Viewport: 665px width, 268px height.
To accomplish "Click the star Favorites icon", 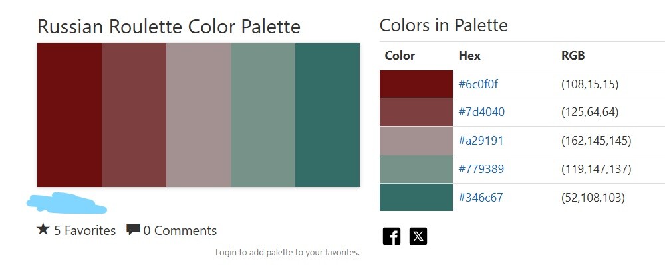I will tap(43, 230).
